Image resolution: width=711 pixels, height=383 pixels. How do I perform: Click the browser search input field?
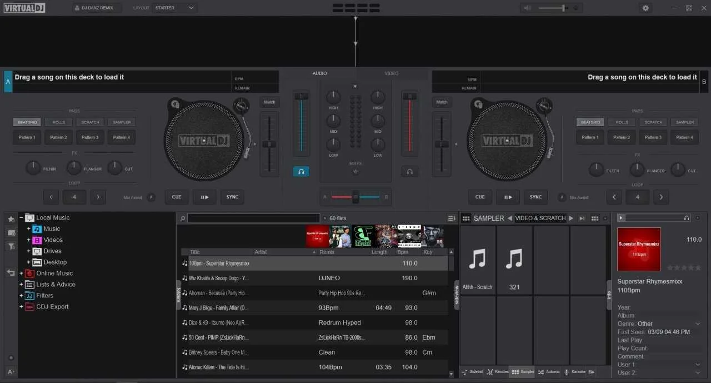254,218
